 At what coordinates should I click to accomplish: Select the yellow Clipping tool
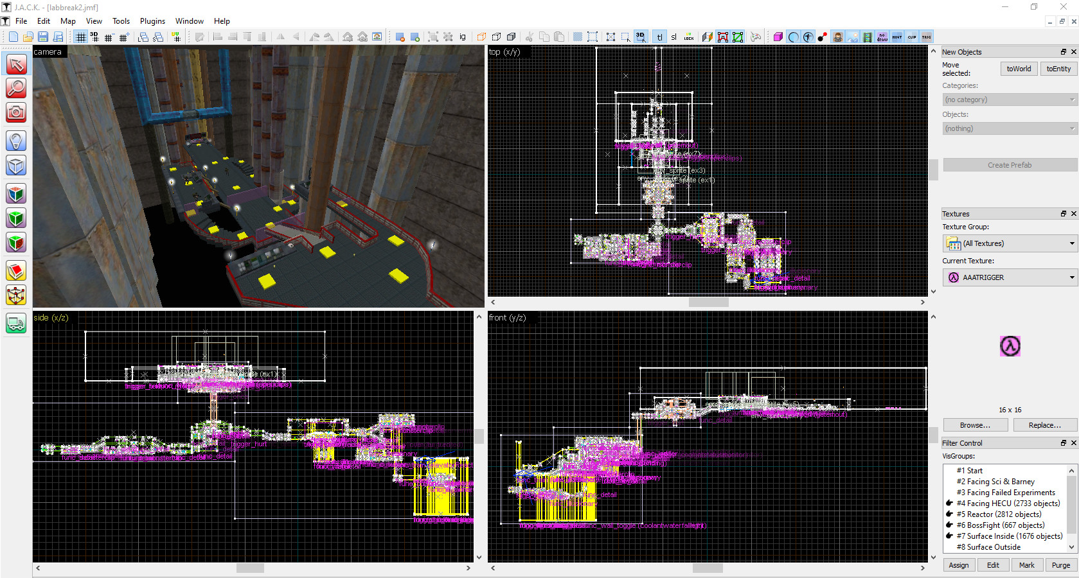pos(16,270)
